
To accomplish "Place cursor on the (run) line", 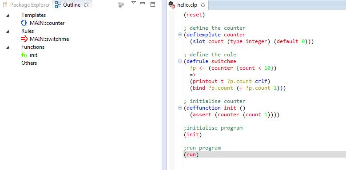I will pos(265,154).
